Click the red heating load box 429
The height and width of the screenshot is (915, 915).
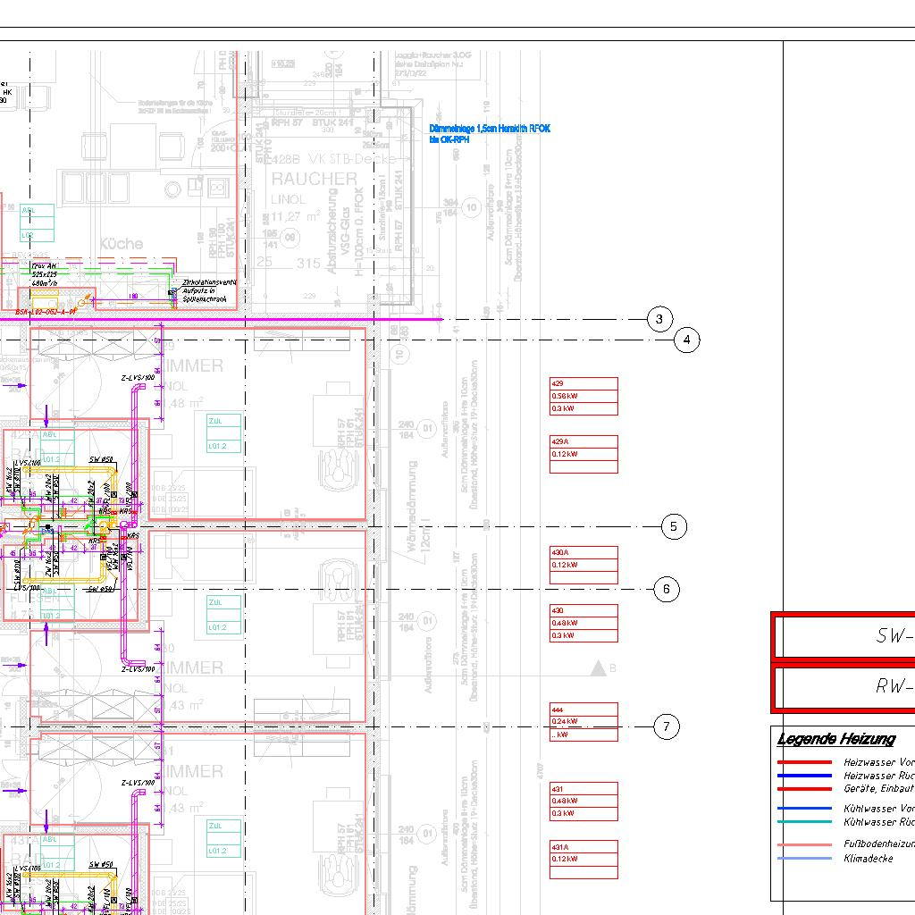point(583,397)
